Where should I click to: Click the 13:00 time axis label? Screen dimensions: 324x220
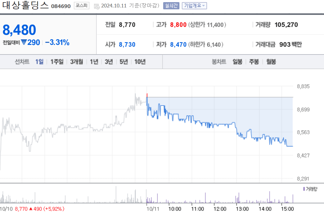coord(242,209)
